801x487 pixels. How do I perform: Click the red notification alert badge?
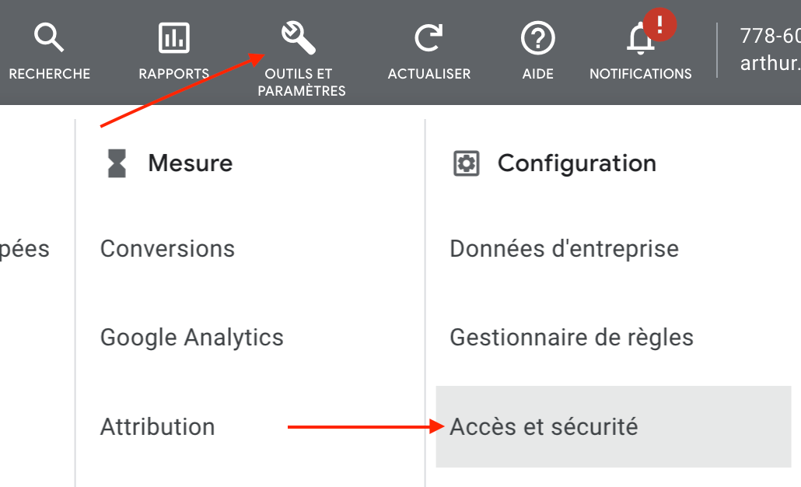(x=660, y=25)
